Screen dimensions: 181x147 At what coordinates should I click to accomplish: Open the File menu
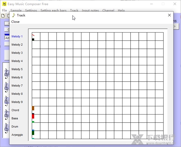pos(4,11)
